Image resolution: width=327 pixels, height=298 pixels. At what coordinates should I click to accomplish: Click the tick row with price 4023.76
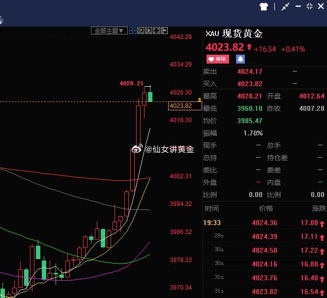point(265,278)
